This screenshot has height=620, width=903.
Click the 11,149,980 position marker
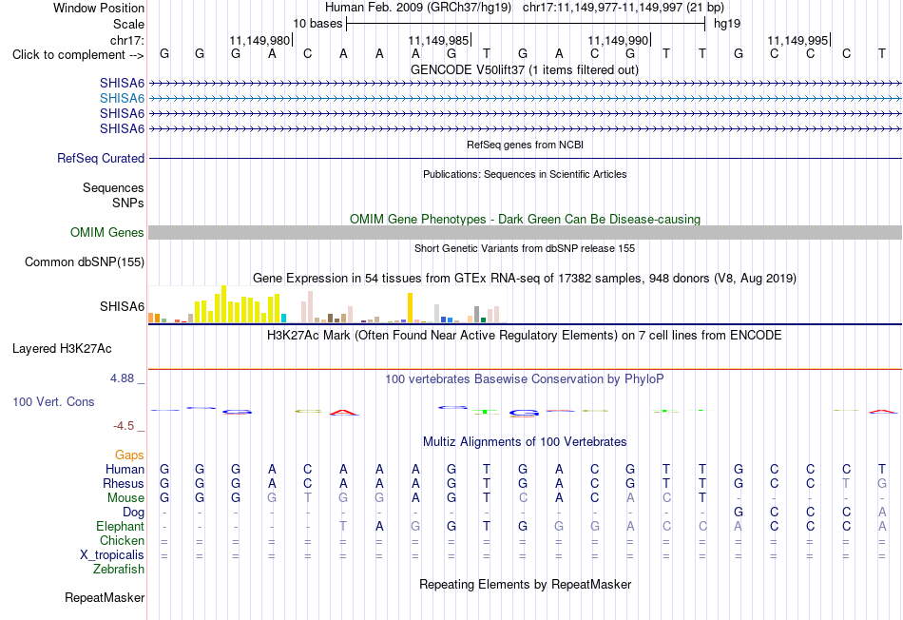[260, 40]
